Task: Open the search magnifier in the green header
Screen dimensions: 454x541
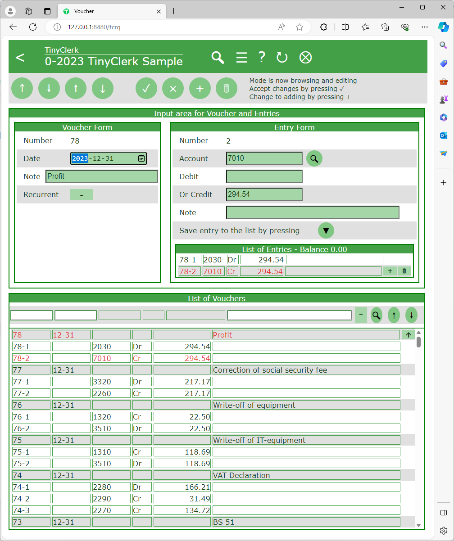Action: pyautogui.click(x=218, y=58)
